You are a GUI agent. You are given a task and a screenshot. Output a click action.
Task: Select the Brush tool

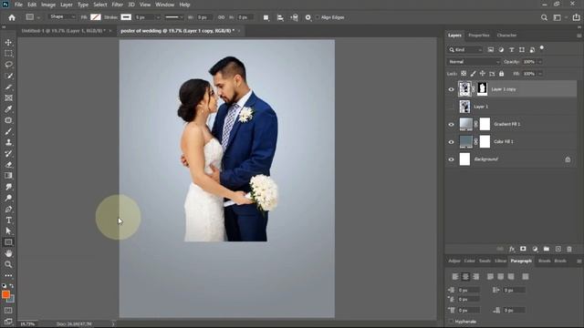(x=8, y=131)
